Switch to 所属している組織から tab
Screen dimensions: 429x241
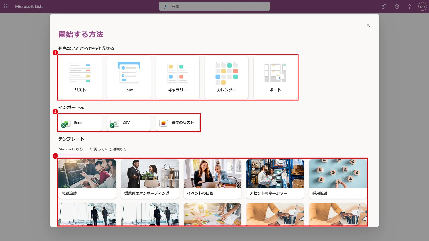(x=108, y=149)
